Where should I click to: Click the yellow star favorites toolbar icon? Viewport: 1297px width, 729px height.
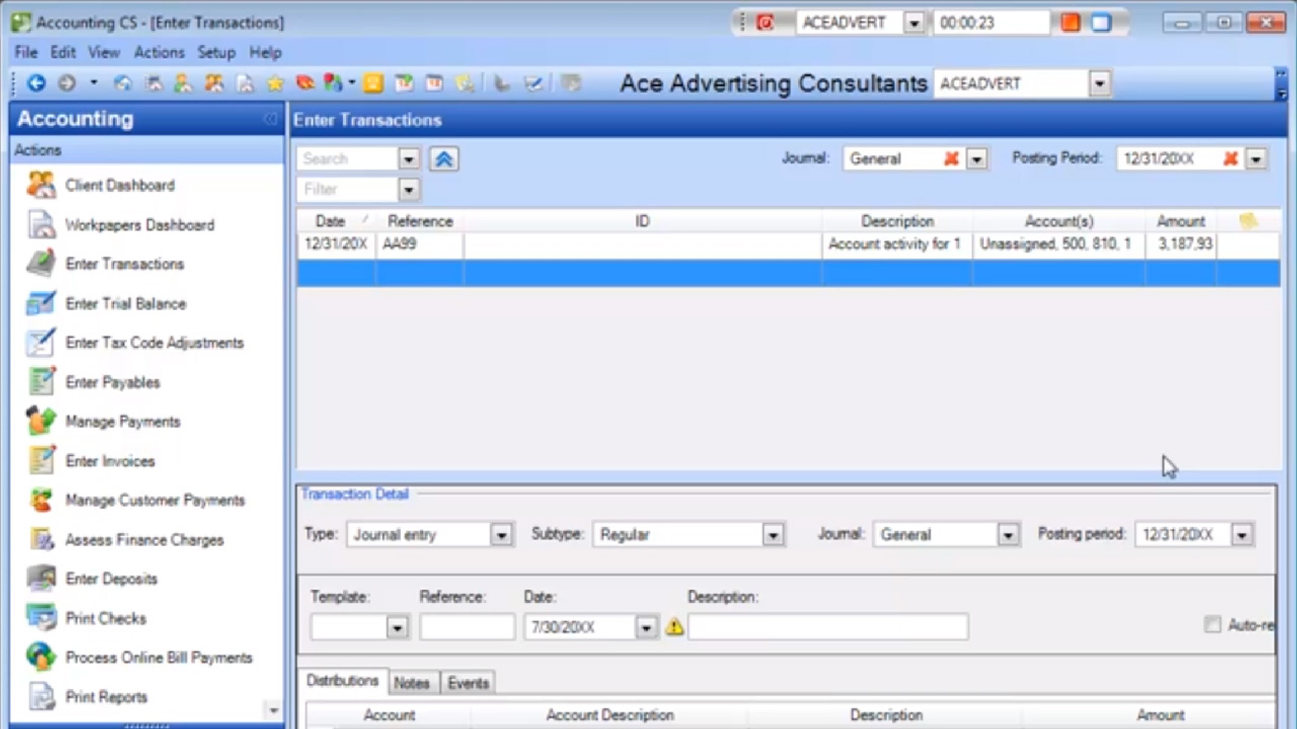pos(275,83)
